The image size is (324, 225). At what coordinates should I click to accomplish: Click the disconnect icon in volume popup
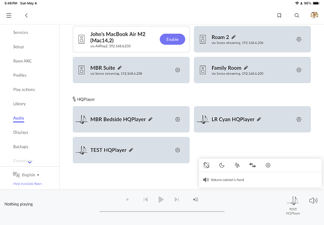click(207, 165)
